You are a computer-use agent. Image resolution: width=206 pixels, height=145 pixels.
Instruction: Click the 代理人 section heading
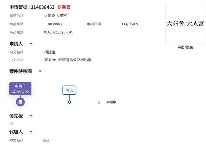coord(16,132)
